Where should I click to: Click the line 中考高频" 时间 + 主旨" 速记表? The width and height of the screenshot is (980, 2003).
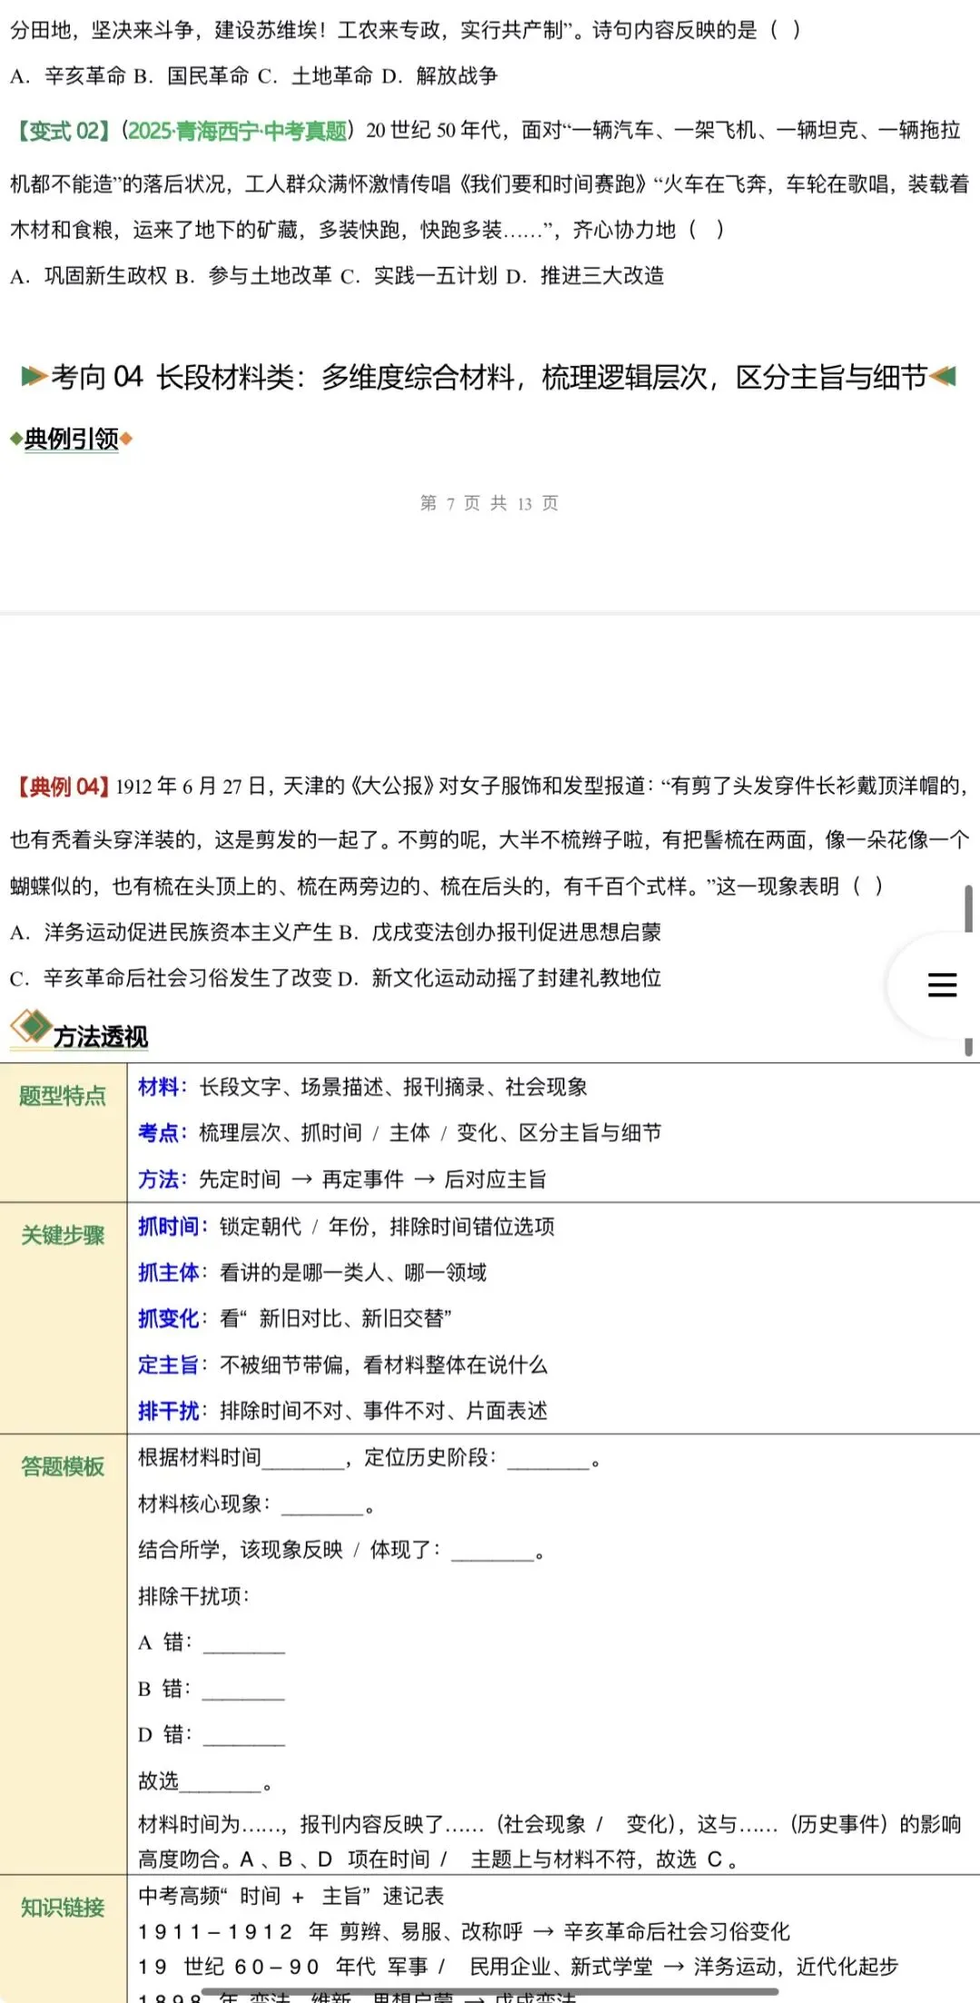(x=290, y=1896)
